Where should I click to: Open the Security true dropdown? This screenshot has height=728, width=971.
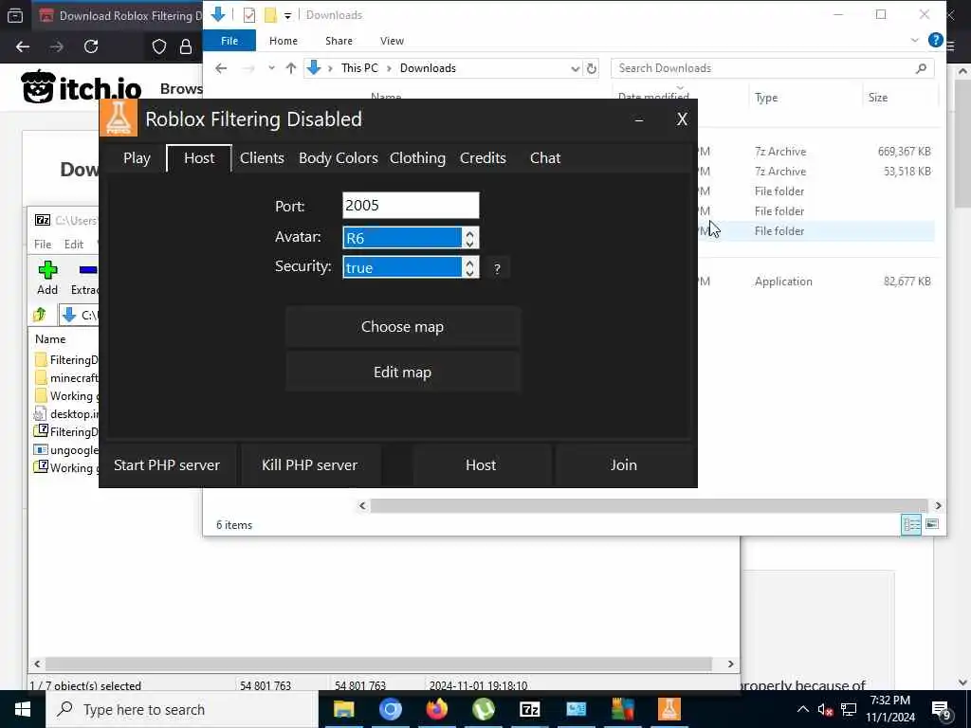[411, 267]
